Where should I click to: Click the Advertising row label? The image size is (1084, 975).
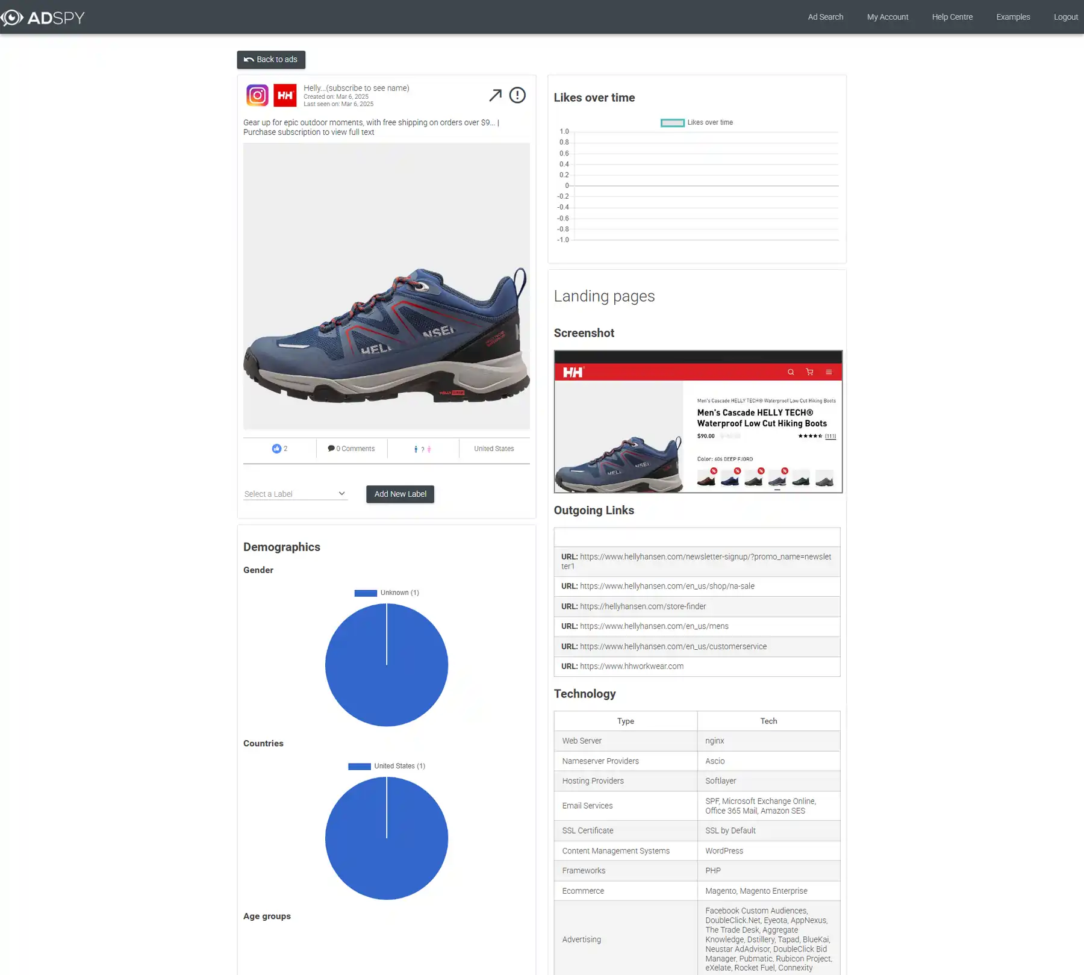coord(581,939)
